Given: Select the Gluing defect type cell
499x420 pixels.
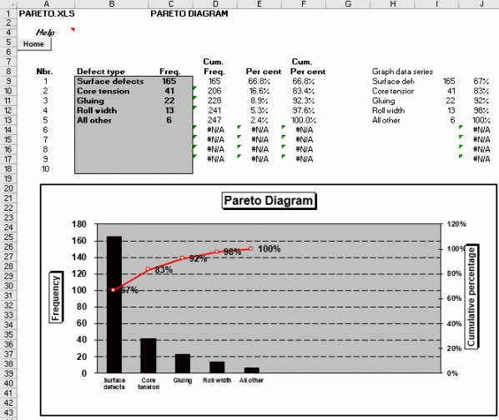Looking at the screenshot, I should click(90, 101).
